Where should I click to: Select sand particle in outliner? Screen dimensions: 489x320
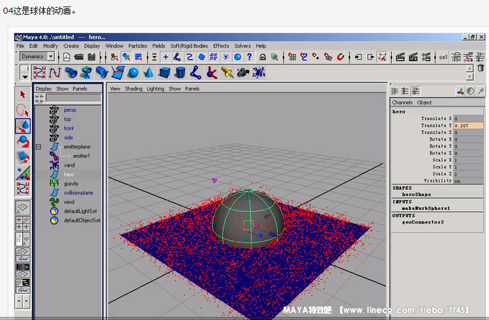click(x=69, y=165)
